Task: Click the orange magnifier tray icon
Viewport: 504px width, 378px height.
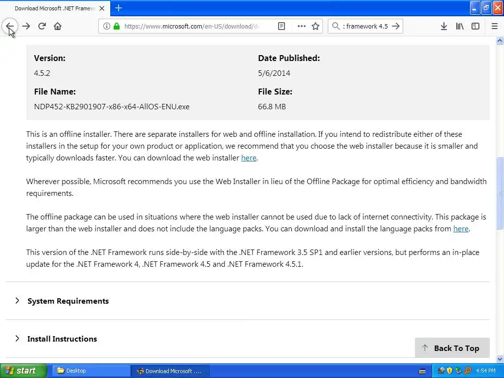Action: [468, 371]
